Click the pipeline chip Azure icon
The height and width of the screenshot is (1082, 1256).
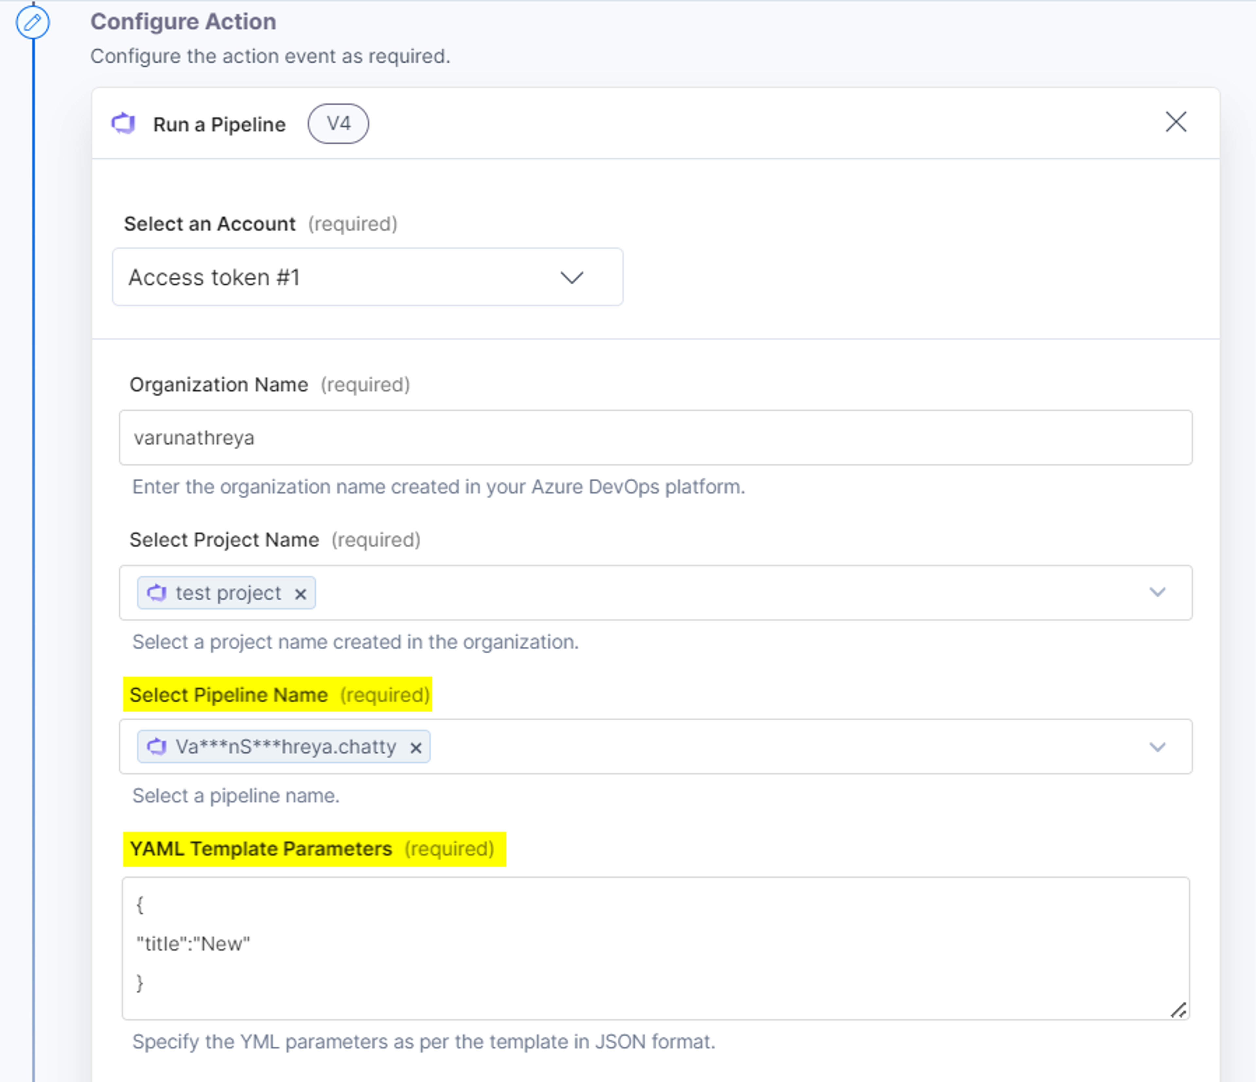157,746
